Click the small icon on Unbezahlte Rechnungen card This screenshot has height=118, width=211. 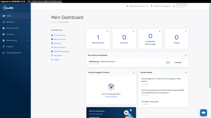(x=160, y=31)
